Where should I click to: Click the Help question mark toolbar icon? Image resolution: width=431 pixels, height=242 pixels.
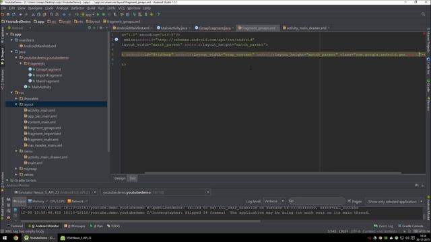tap(158, 15)
